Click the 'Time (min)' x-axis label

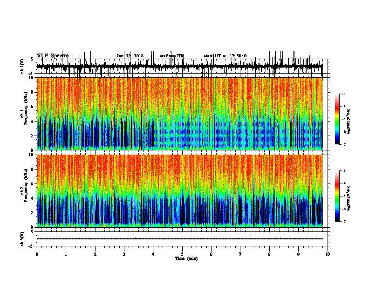point(186,258)
